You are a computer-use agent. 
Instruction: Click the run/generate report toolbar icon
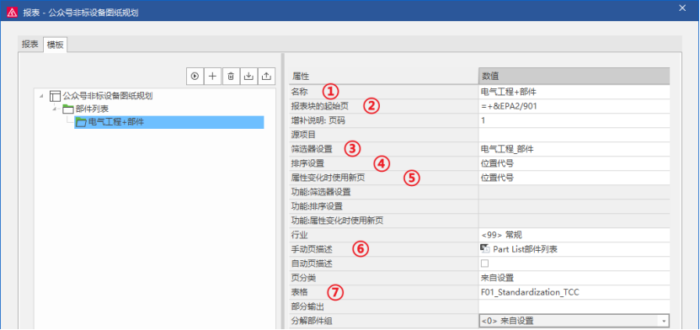[195, 76]
